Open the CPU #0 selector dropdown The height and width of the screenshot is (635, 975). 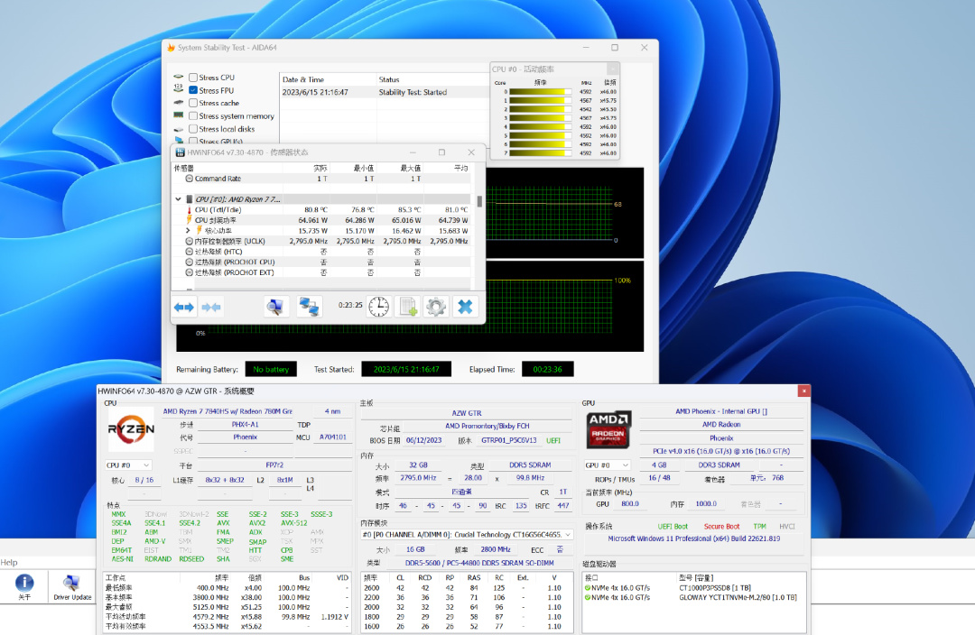(129, 465)
